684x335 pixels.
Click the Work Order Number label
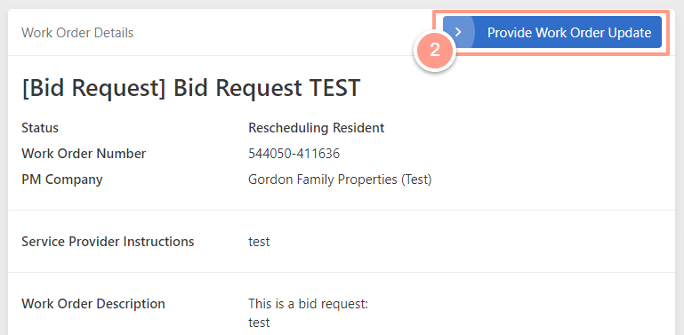point(84,154)
